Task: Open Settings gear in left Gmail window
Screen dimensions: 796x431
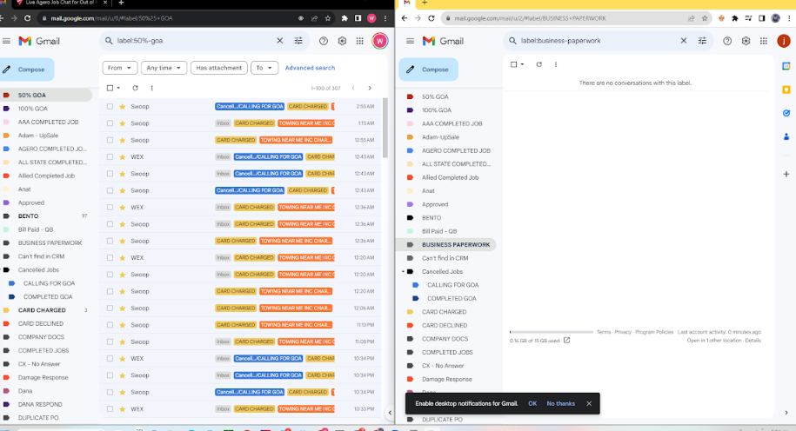Action: (342, 41)
